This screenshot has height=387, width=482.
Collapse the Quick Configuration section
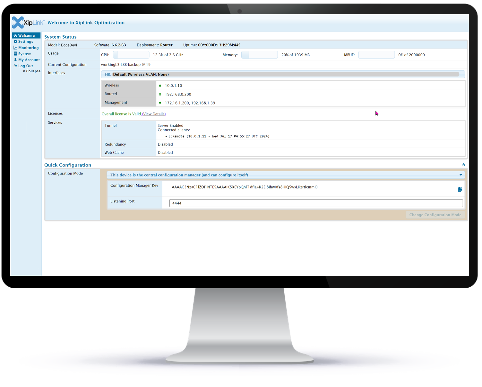click(x=463, y=165)
